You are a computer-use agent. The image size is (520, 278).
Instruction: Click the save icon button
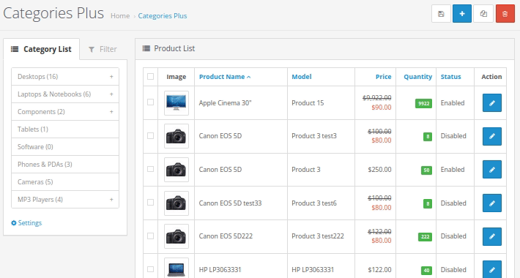441,14
